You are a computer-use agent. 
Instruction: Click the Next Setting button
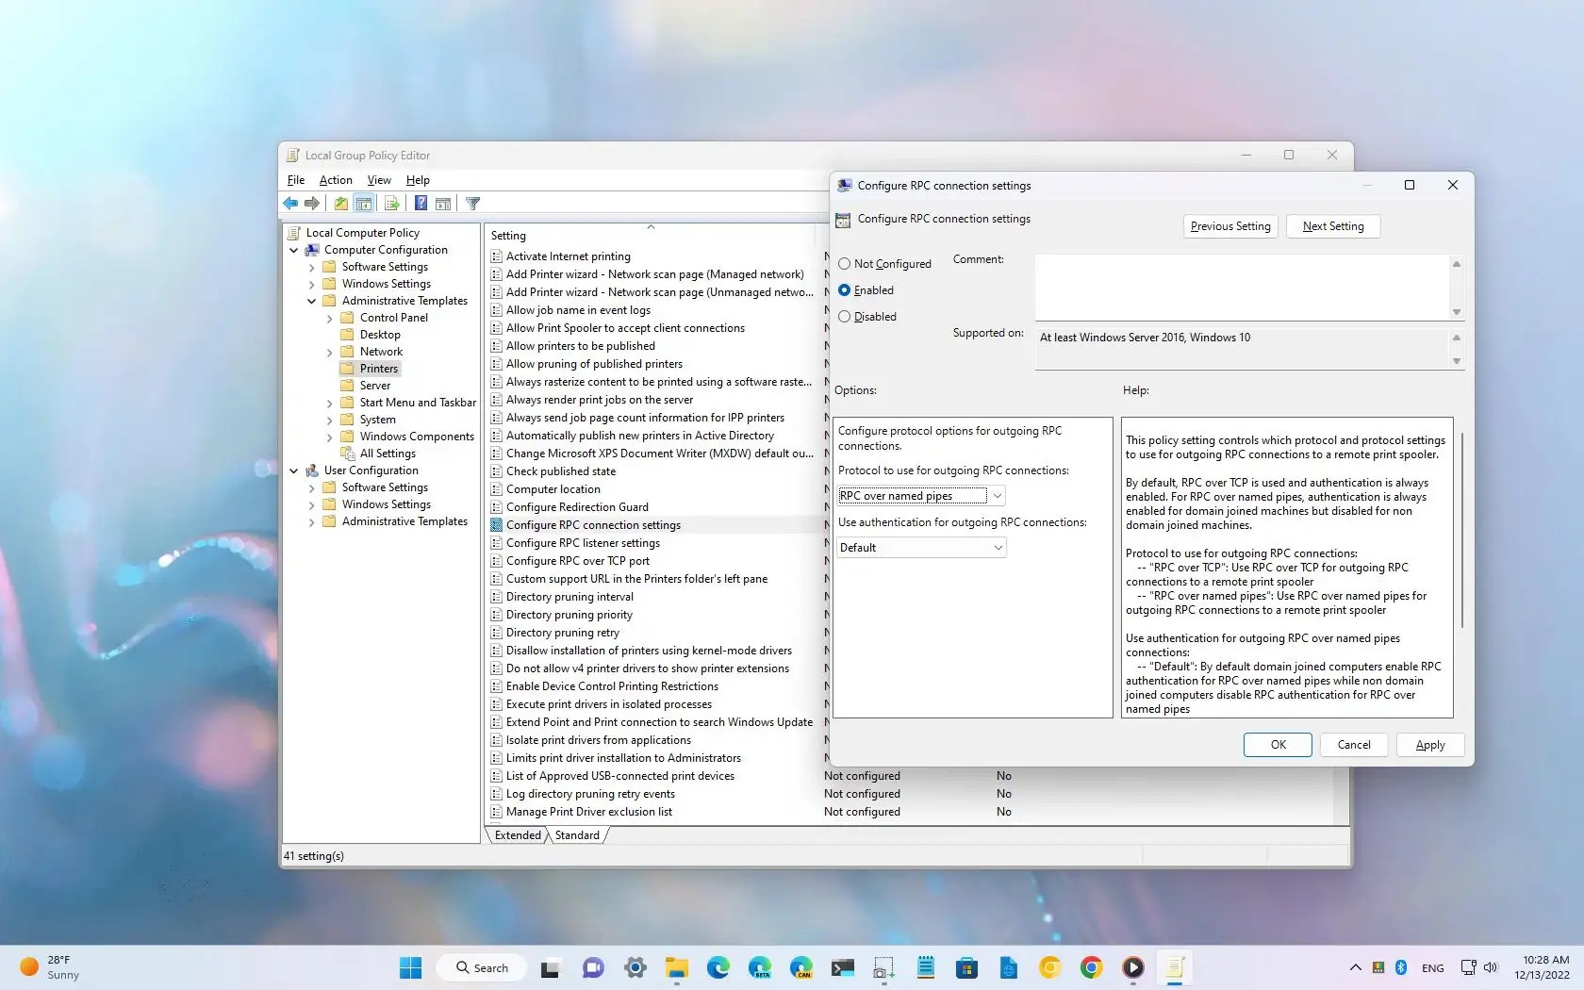click(x=1332, y=226)
